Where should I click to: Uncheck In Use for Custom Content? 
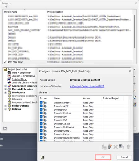coord(41,102)
